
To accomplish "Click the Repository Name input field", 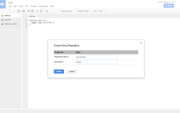I will pos(96,57).
